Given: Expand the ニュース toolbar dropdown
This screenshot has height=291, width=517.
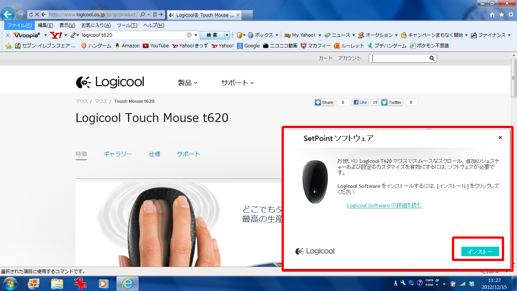Looking at the screenshot, I should (x=353, y=35).
